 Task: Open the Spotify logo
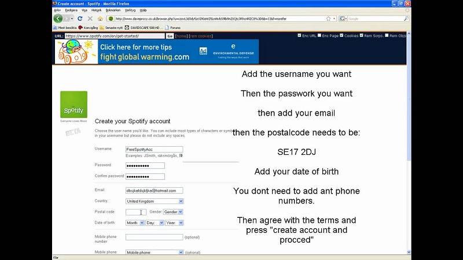point(74,105)
